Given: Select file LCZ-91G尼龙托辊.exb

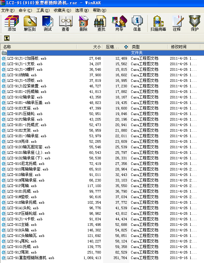Looking at the screenshot, I should (x=26, y=164).
